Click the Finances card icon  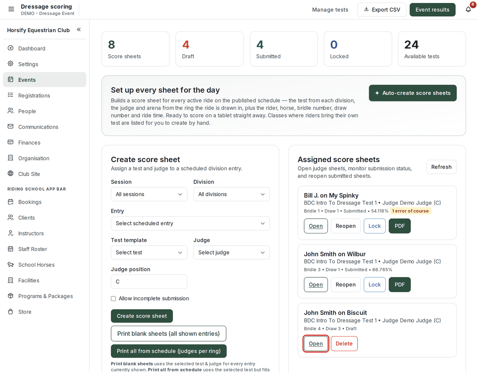point(10,142)
